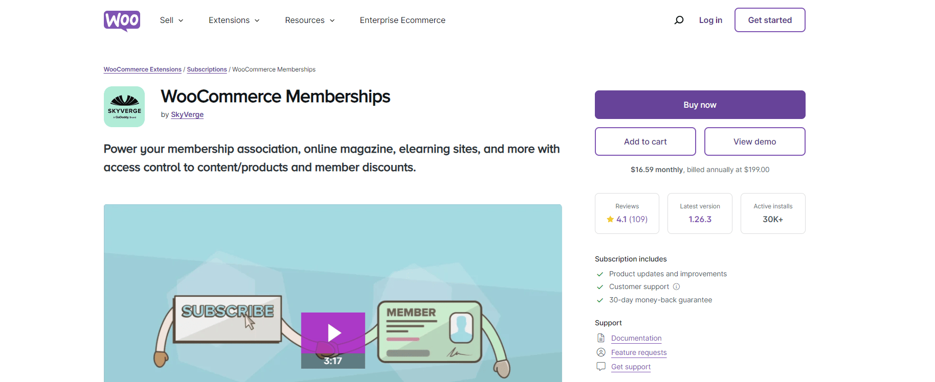Click the star icon in Reviews box
The image size is (935, 382).
610,219
